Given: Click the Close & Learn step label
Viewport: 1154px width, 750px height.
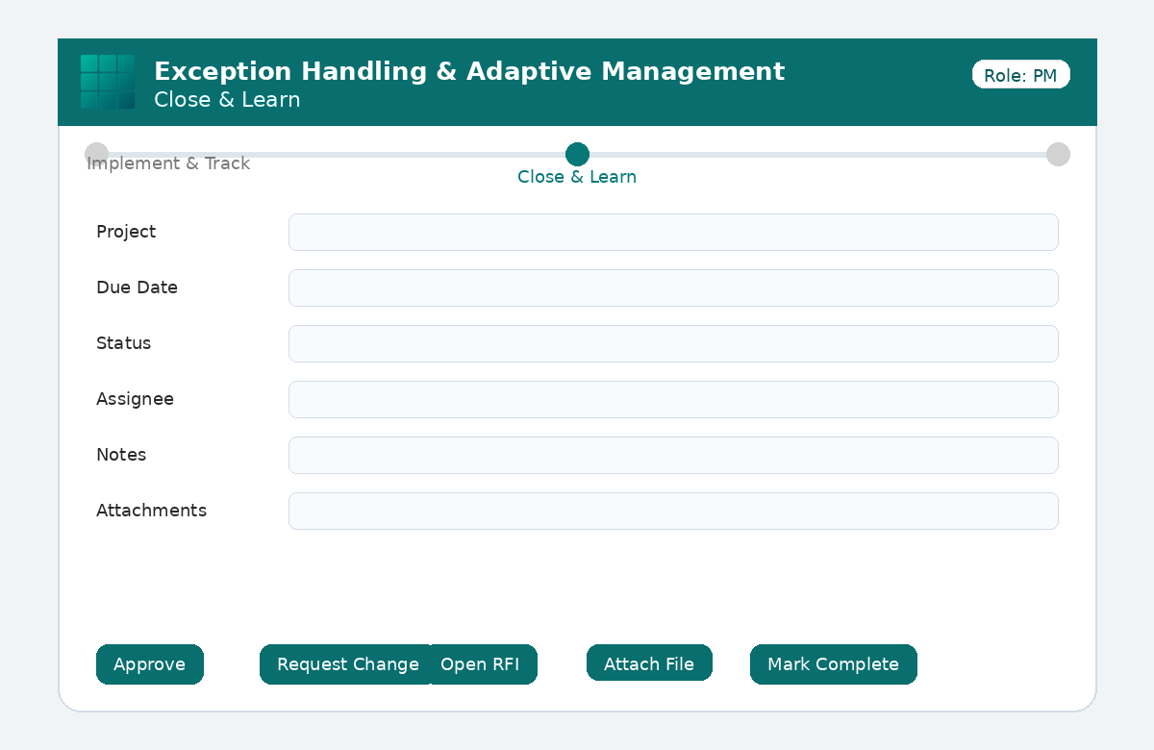Looking at the screenshot, I should point(577,177).
